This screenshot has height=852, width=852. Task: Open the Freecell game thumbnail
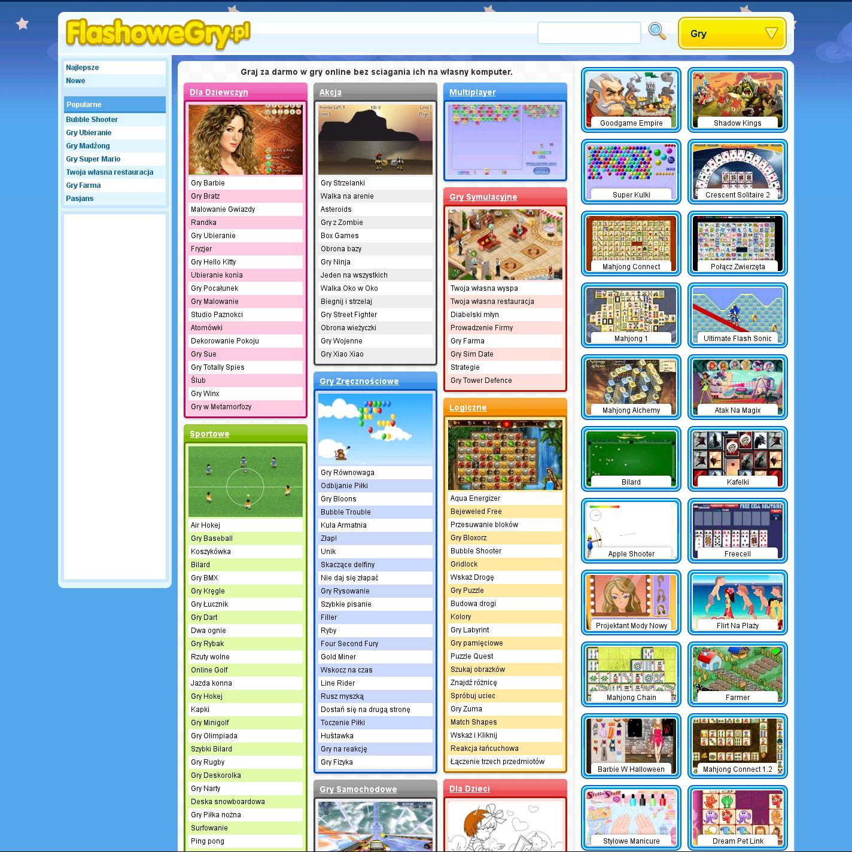[737, 531]
